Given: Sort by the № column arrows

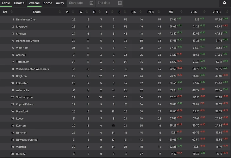Looking at the screenshot, I should [x=12, y=12].
